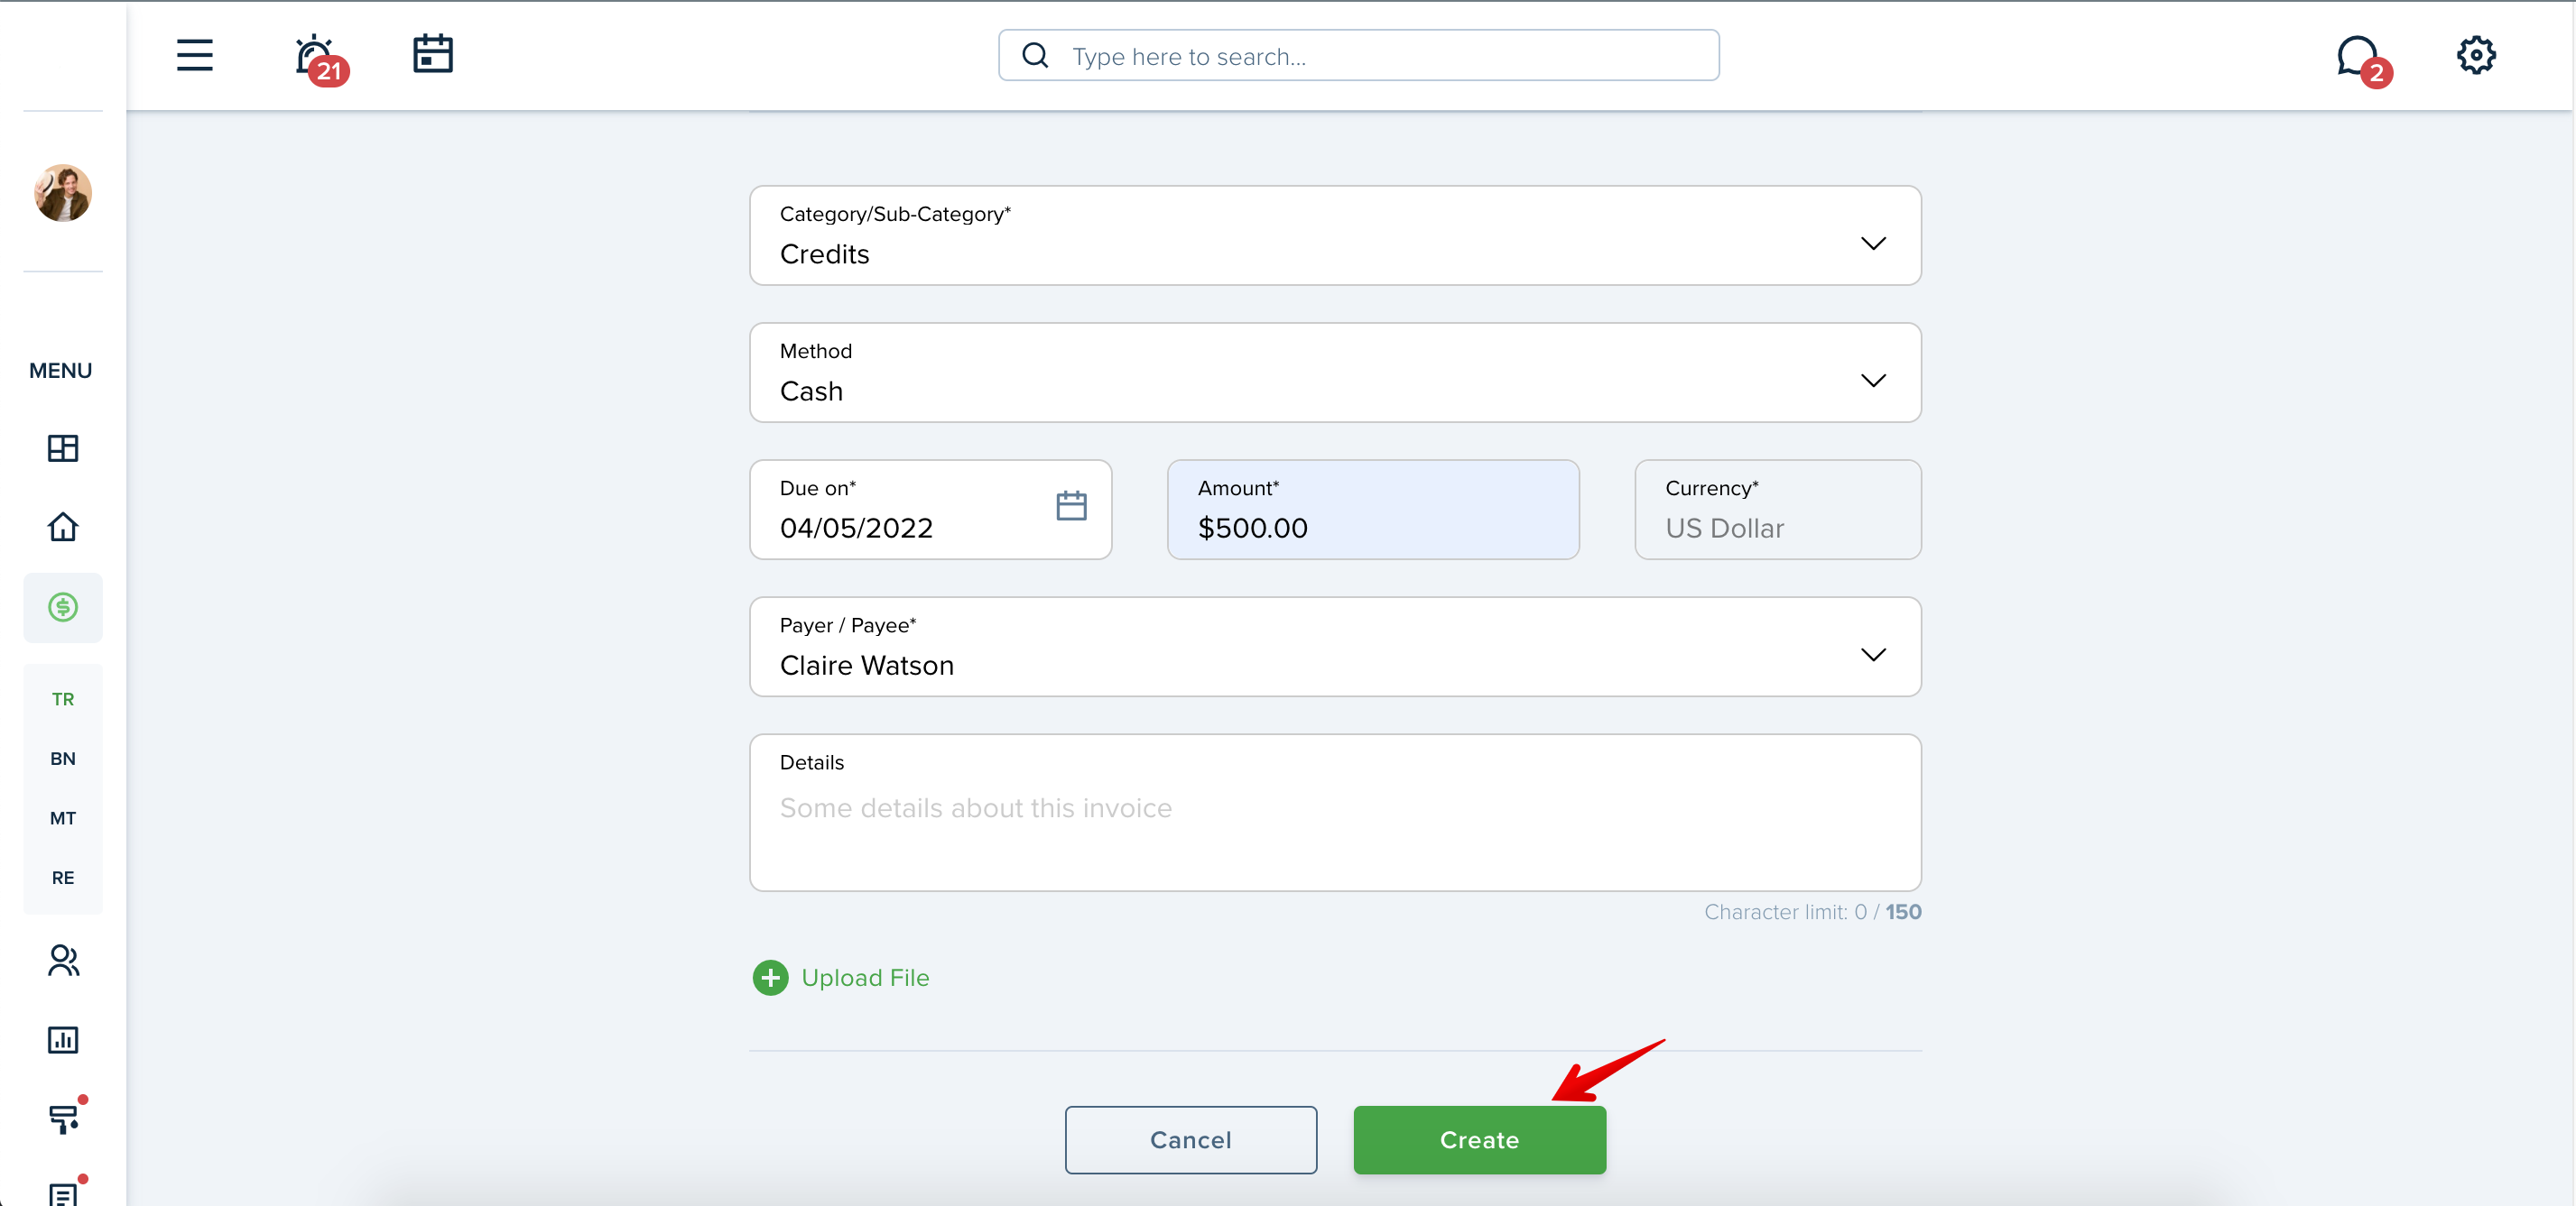Click the MENU label in sidebar

click(61, 371)
